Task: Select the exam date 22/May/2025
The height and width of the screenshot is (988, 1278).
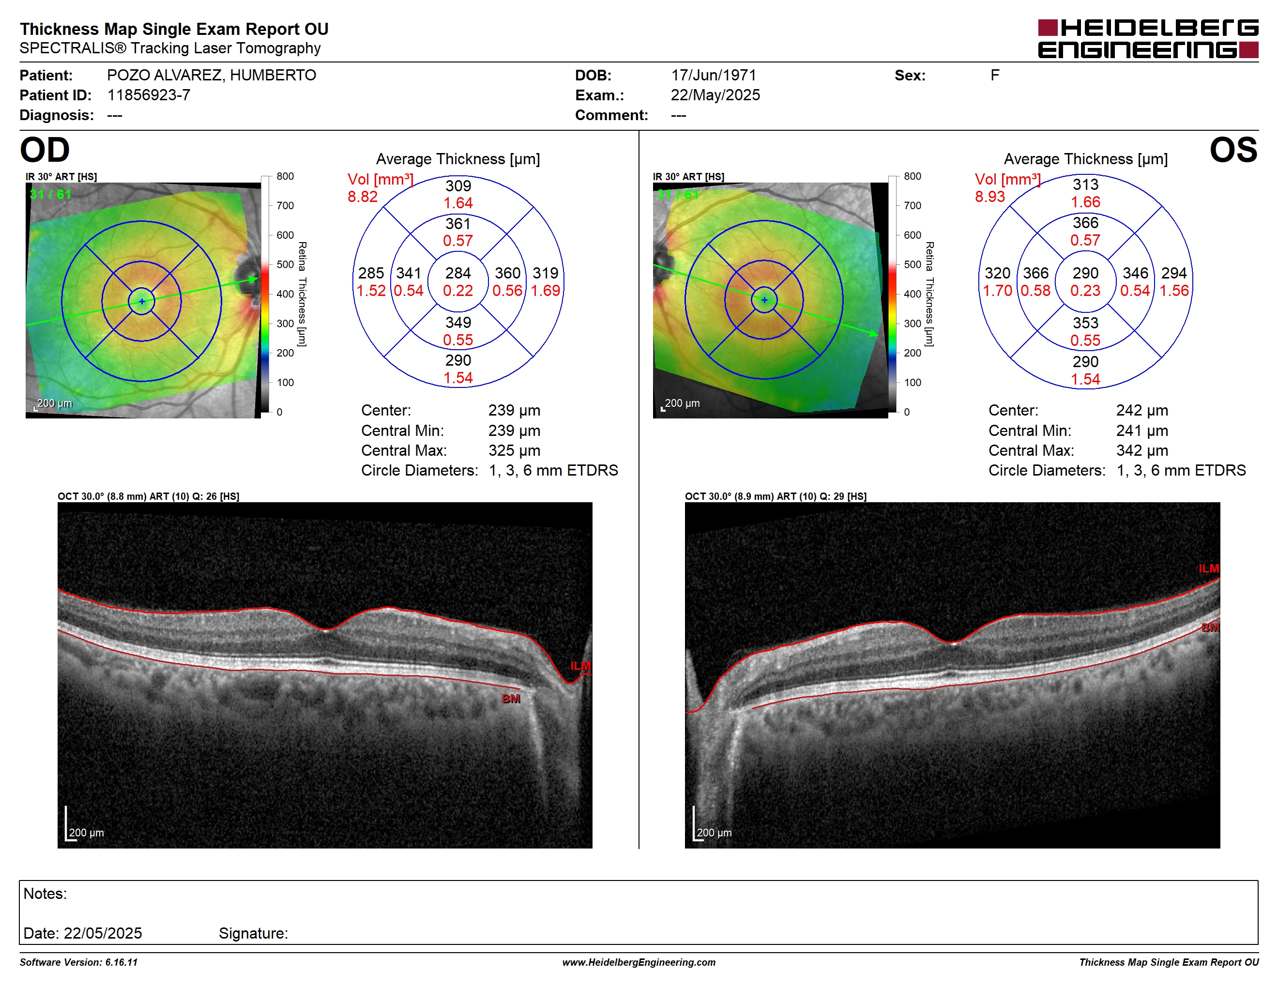Action: pyautogui.click(x=715, y=95)
